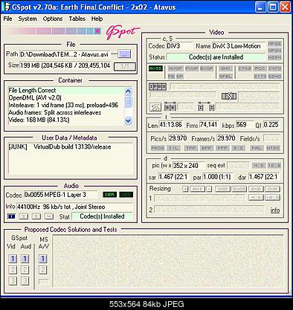Click the PAL indicator
The width and height of the screenshot is (293, 310).
[x=256, y=148]
